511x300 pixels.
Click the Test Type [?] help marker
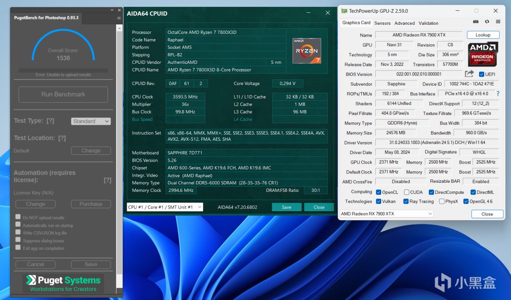(x=50, y=121)
